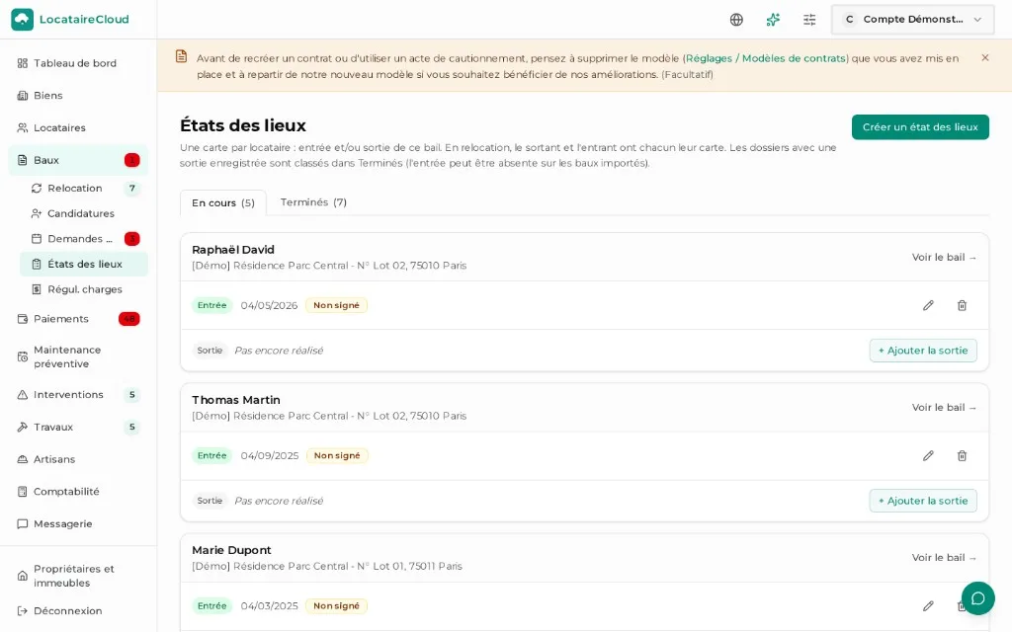Click the document icon in the notice banner

(182, 56)
